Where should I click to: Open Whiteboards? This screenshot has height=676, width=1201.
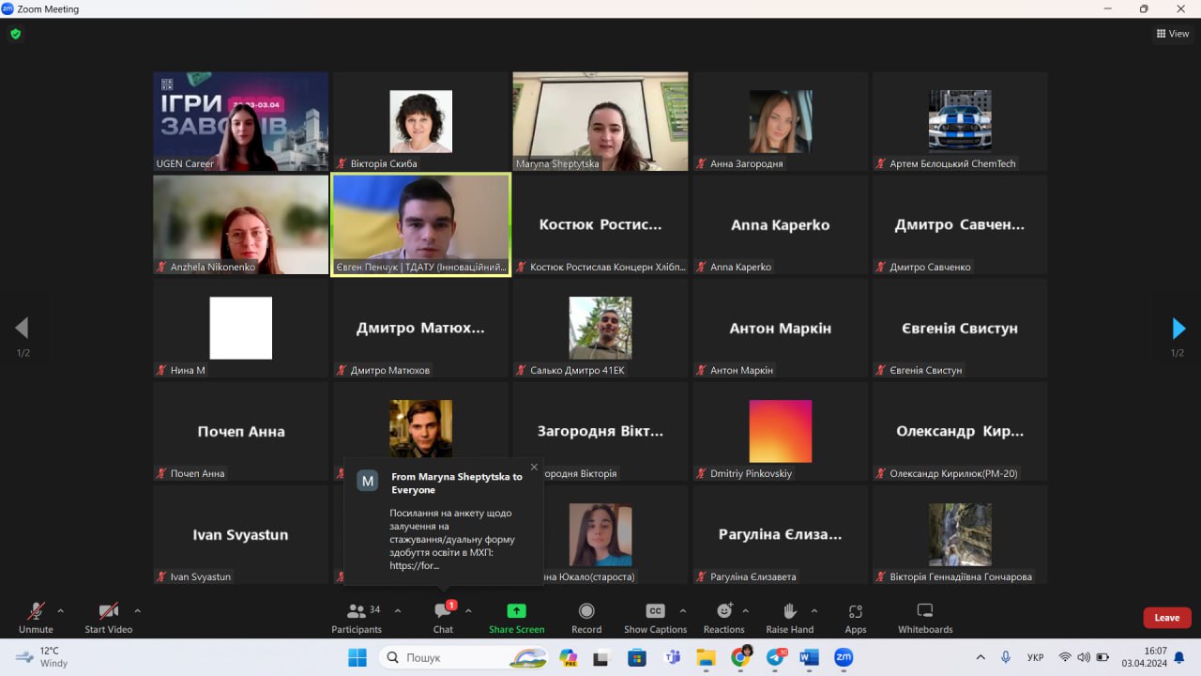click(x=925, y=618)
